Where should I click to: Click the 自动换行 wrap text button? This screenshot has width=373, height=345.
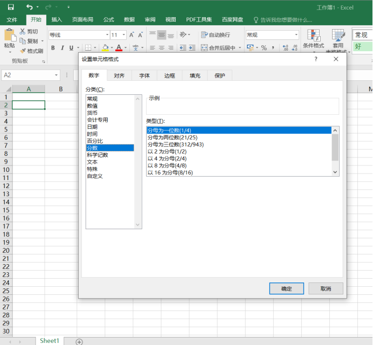pos(216,35)
